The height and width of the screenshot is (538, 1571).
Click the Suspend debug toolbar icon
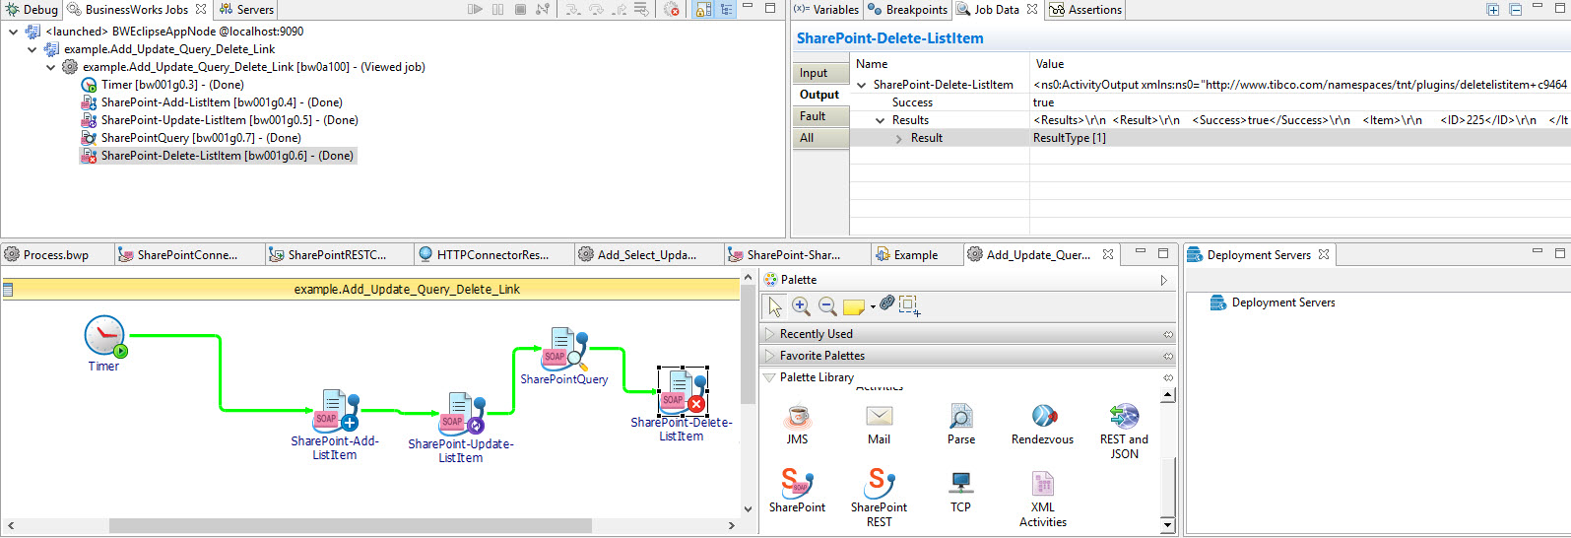point(497,9)
